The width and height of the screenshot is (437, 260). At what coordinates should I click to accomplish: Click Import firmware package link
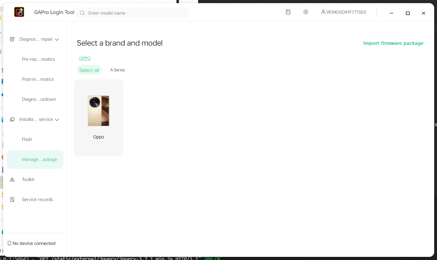393,43
